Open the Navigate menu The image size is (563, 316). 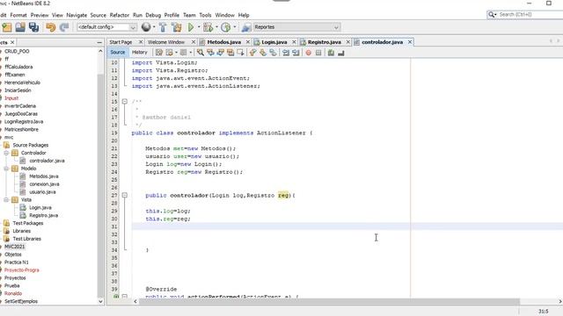point(77,15)
